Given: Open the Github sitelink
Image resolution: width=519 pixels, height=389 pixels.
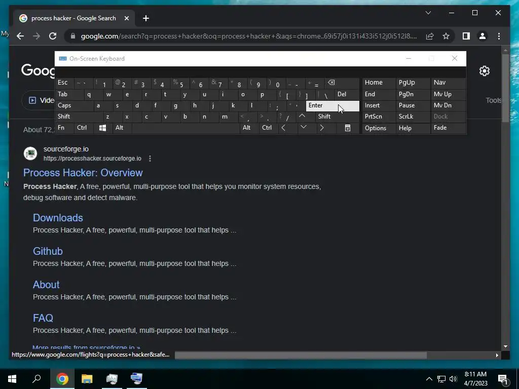Looking at the screenshot, I should 48,251.
